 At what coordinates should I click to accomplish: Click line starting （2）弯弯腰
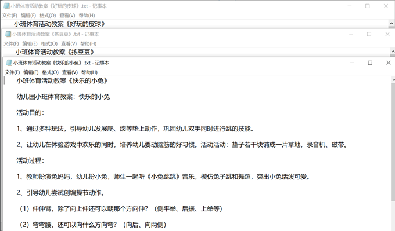click(93, 225)
